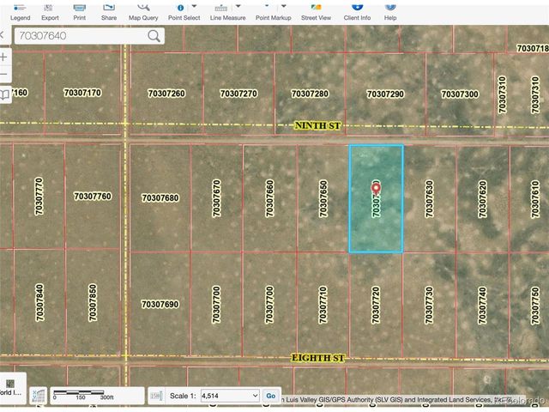Launch the Map Query tool
The image size is (549, 412).
tap(143, 13)
